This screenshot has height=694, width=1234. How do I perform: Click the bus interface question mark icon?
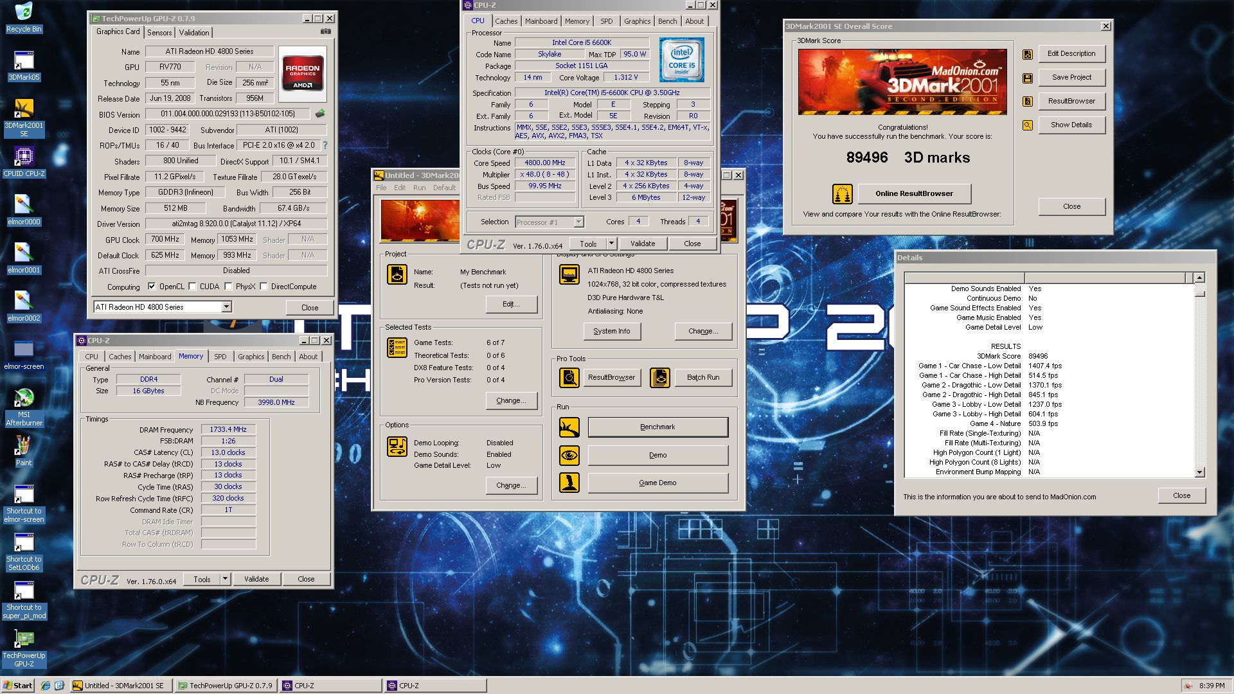pyautogui.click(x=325, y=145)
